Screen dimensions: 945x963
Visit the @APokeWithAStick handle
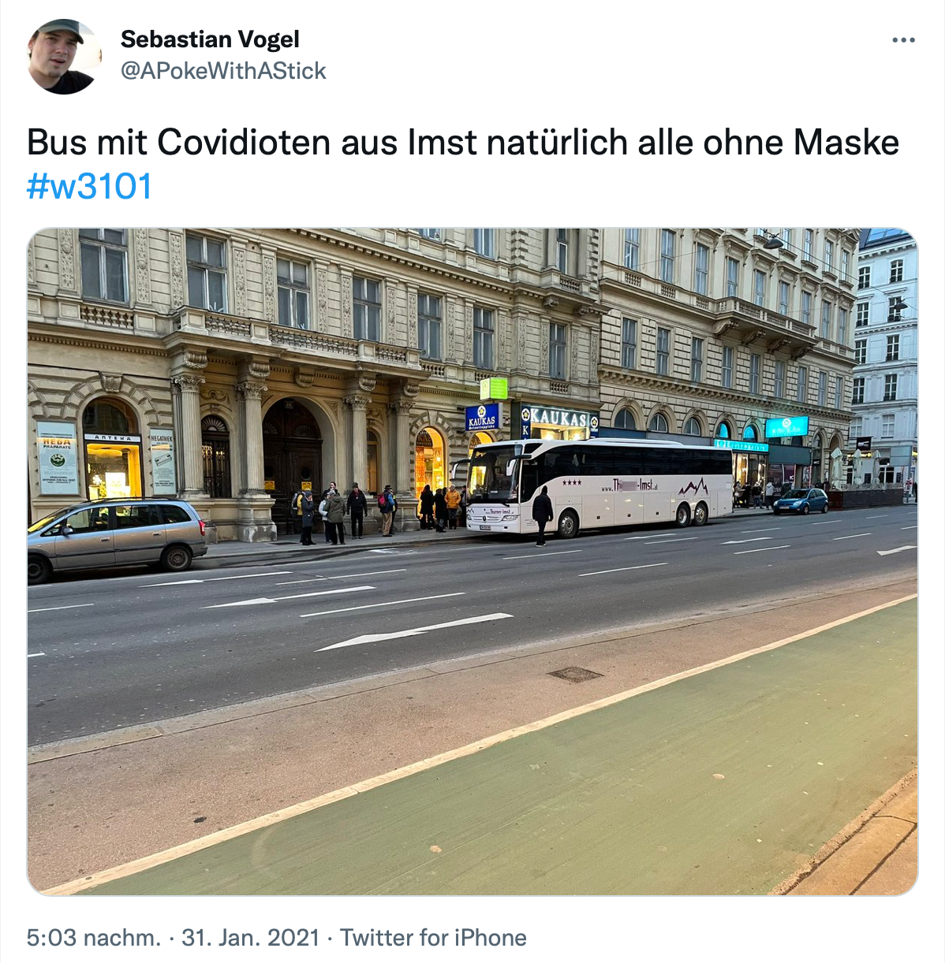click(223, 71)
